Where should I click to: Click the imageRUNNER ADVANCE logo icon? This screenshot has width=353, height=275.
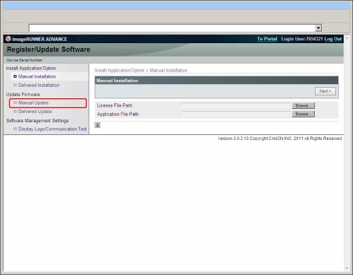coord(8,39)
